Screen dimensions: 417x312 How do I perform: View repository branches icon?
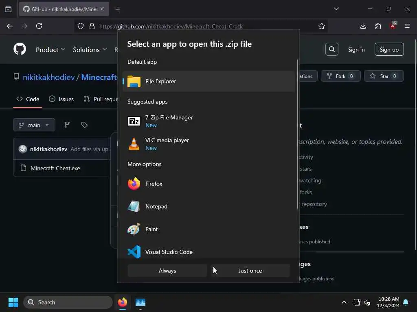click(x=67, y=125)
